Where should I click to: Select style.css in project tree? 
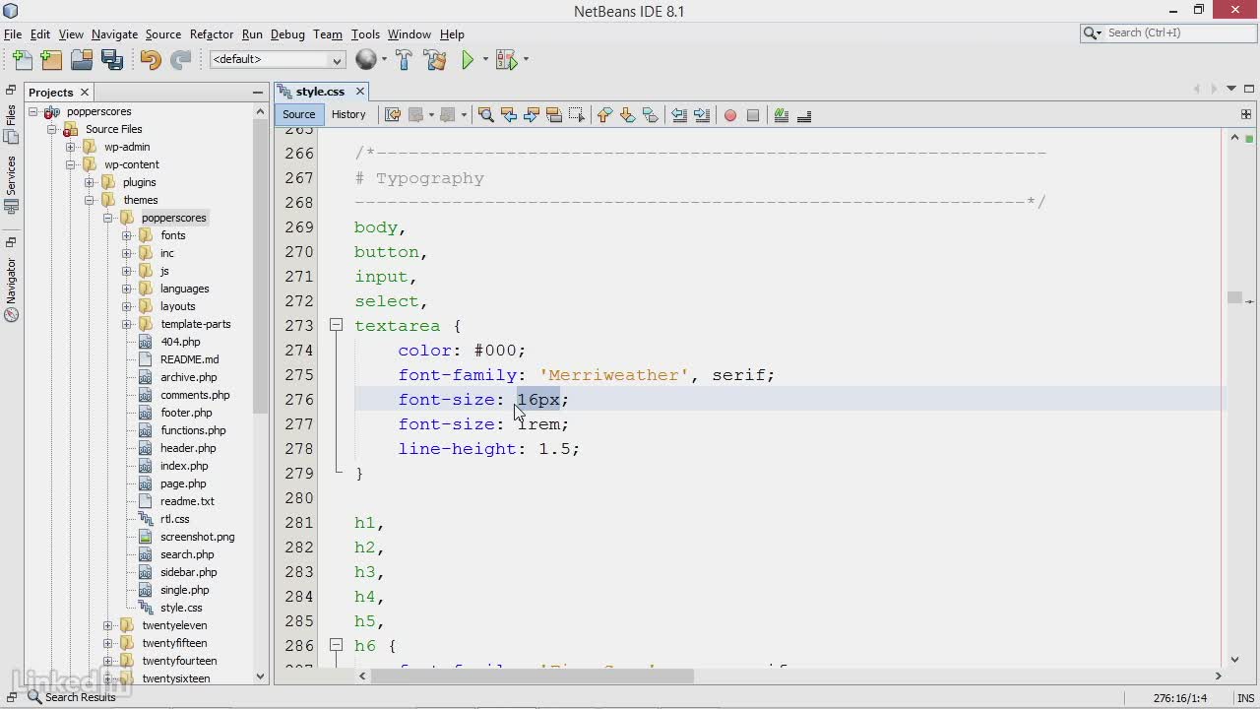click(181, 608)
